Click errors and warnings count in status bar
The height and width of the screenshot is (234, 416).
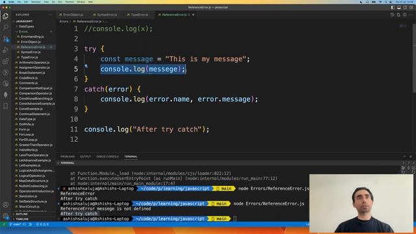click(x=42, y=224)
